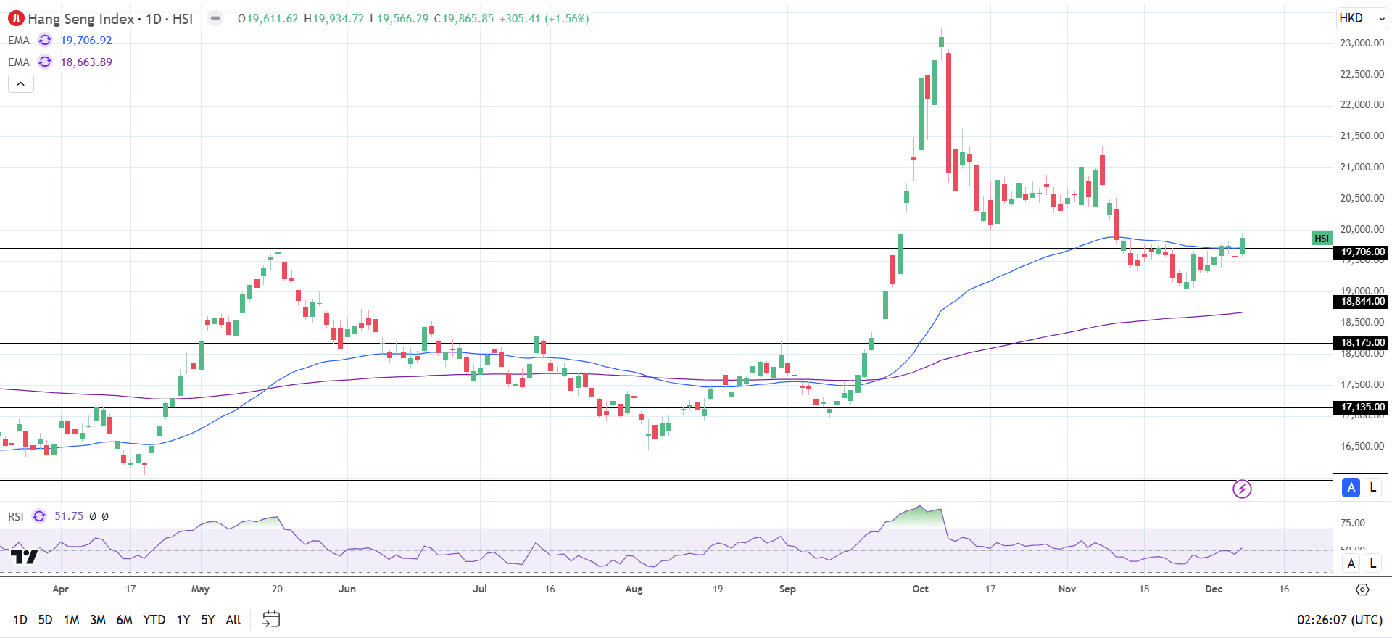Image resolution: width=1392 pixels, height=638 pixels.
Task: Click the 18,175.00 price line label
Action: click(x=1361, y=343)
